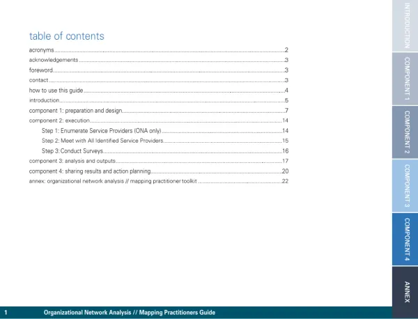Open 'component 1: preparation and design' entry
Image resolution: width=418 pixels, height=319 pixels.
[159, 111]
